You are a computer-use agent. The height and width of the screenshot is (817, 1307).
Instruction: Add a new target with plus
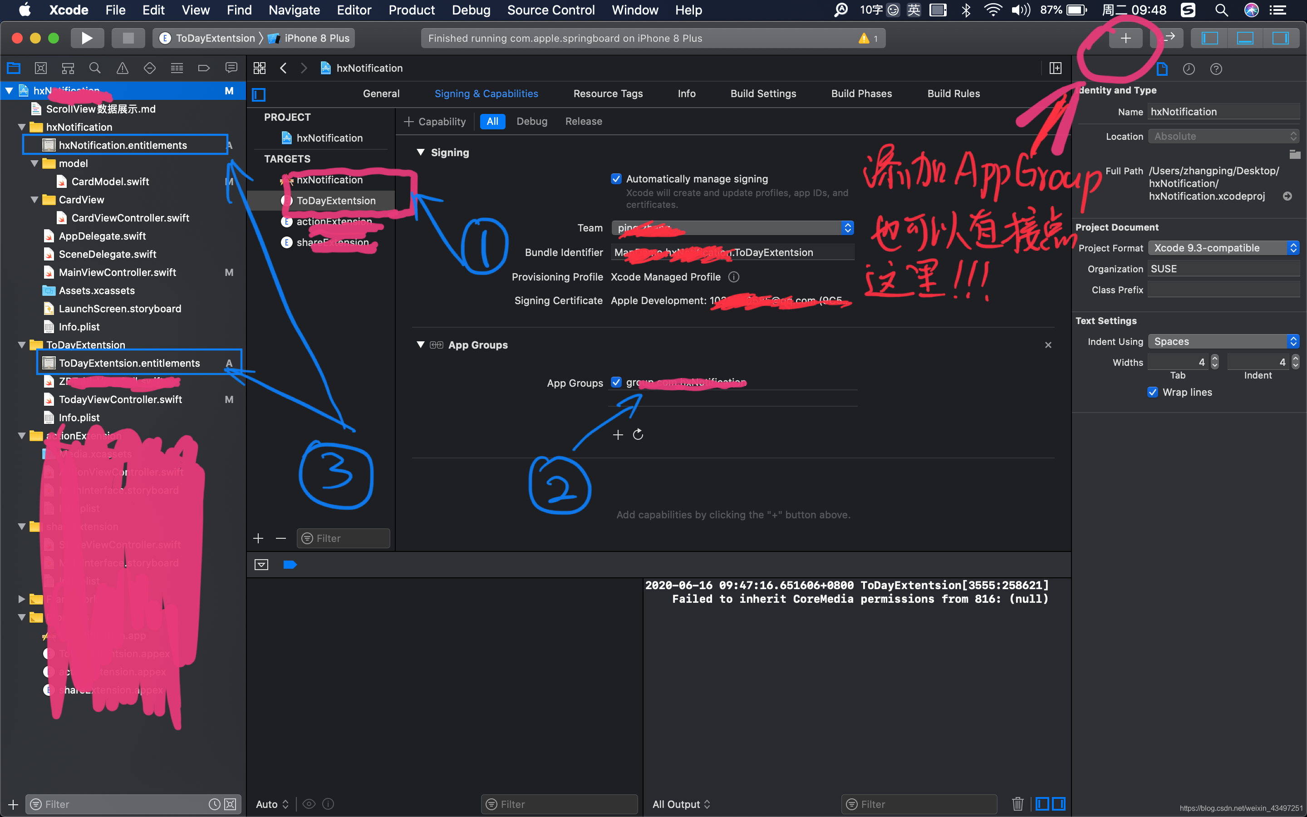pos(258,538)
